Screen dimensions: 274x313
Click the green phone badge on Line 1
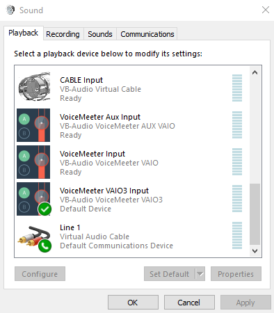tap(45, 246)
